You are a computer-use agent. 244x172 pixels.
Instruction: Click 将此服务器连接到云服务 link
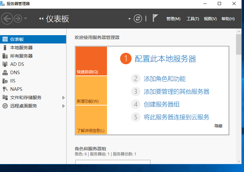pyautogui.click(x=177, y=117)
